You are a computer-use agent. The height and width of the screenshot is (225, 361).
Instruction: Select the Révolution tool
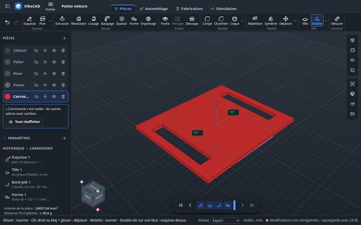click(x=78, y=21)
